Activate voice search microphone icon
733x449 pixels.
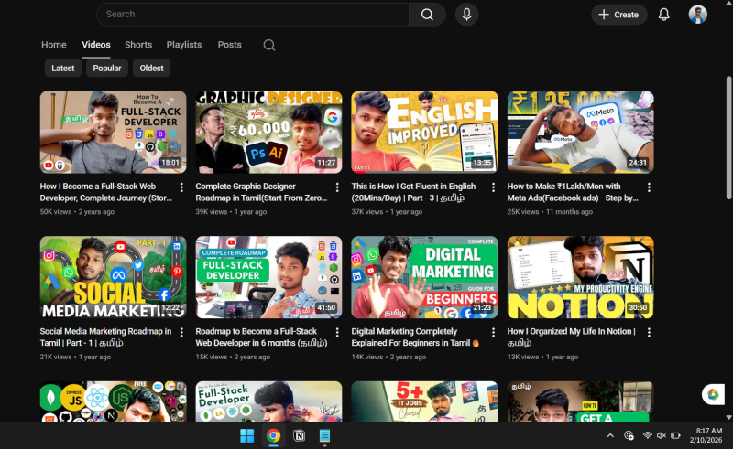pos(467,15)
